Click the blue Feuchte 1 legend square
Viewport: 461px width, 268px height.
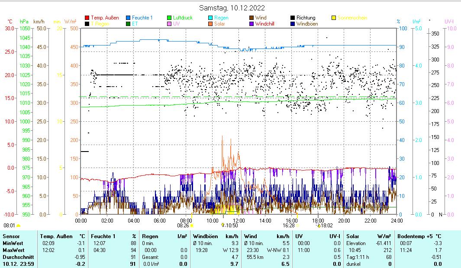[x=128, y=18]
